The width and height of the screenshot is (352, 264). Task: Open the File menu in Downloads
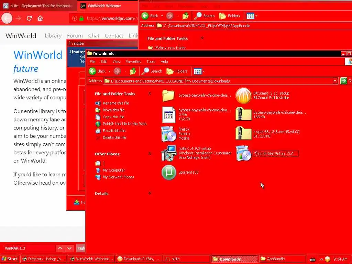point(92,62)
